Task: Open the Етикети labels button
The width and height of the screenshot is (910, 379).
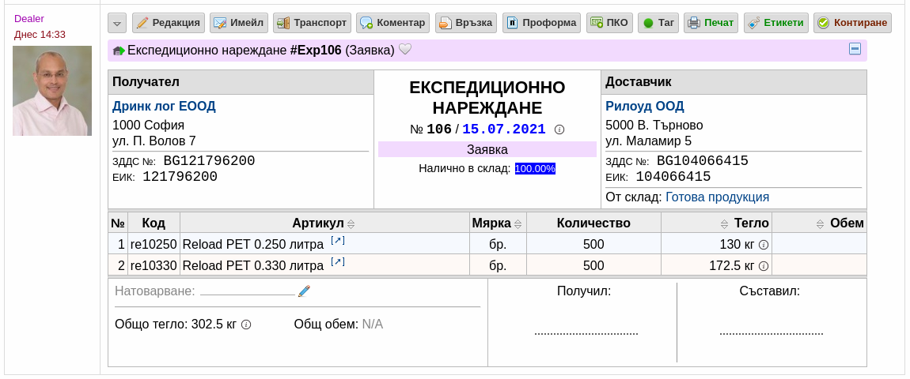Action: point(776,23)
